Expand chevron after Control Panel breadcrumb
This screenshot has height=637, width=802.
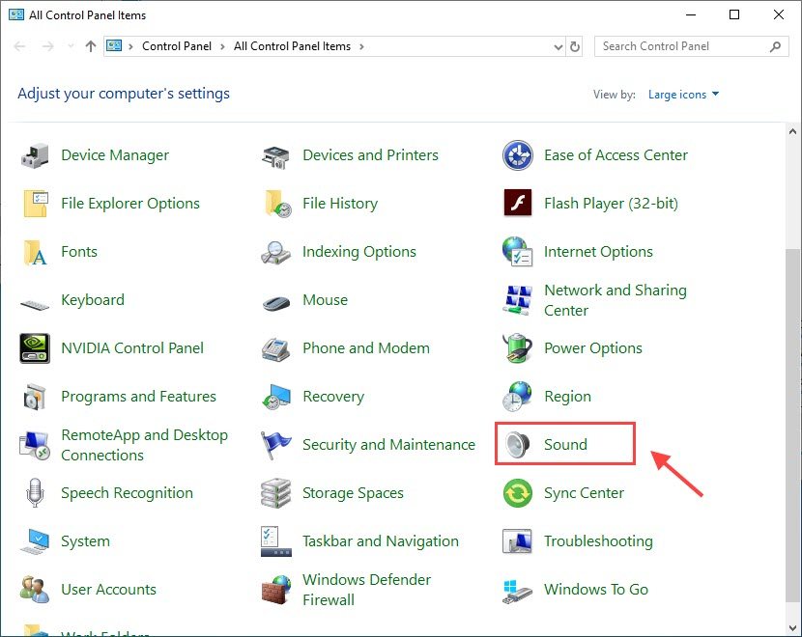click(x=222, y=46)
